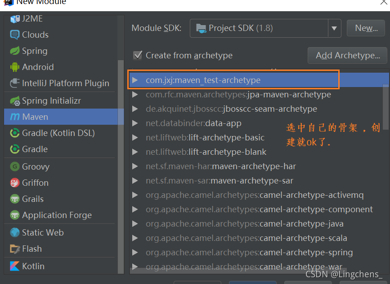This screenshot has width=390, height=284.
Task: Expand maven-archetype-sar node
Action: click(135, 180)
